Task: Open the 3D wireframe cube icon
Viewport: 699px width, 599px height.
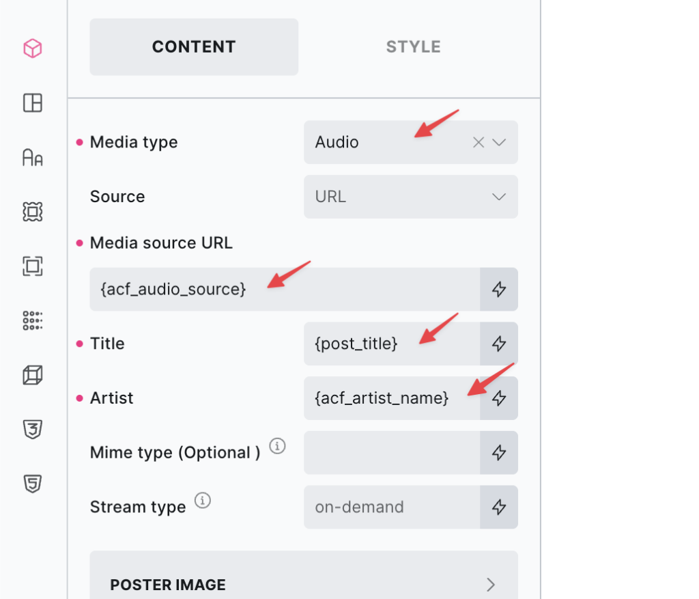Action: (x=33, y=375)
